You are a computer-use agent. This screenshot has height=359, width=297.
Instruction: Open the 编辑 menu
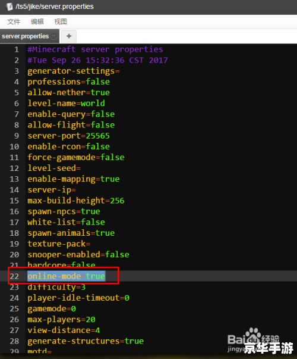[x=37, y=22]
